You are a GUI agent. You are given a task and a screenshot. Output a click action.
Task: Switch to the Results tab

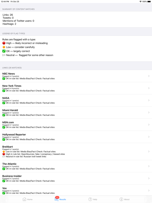point(60,199)
